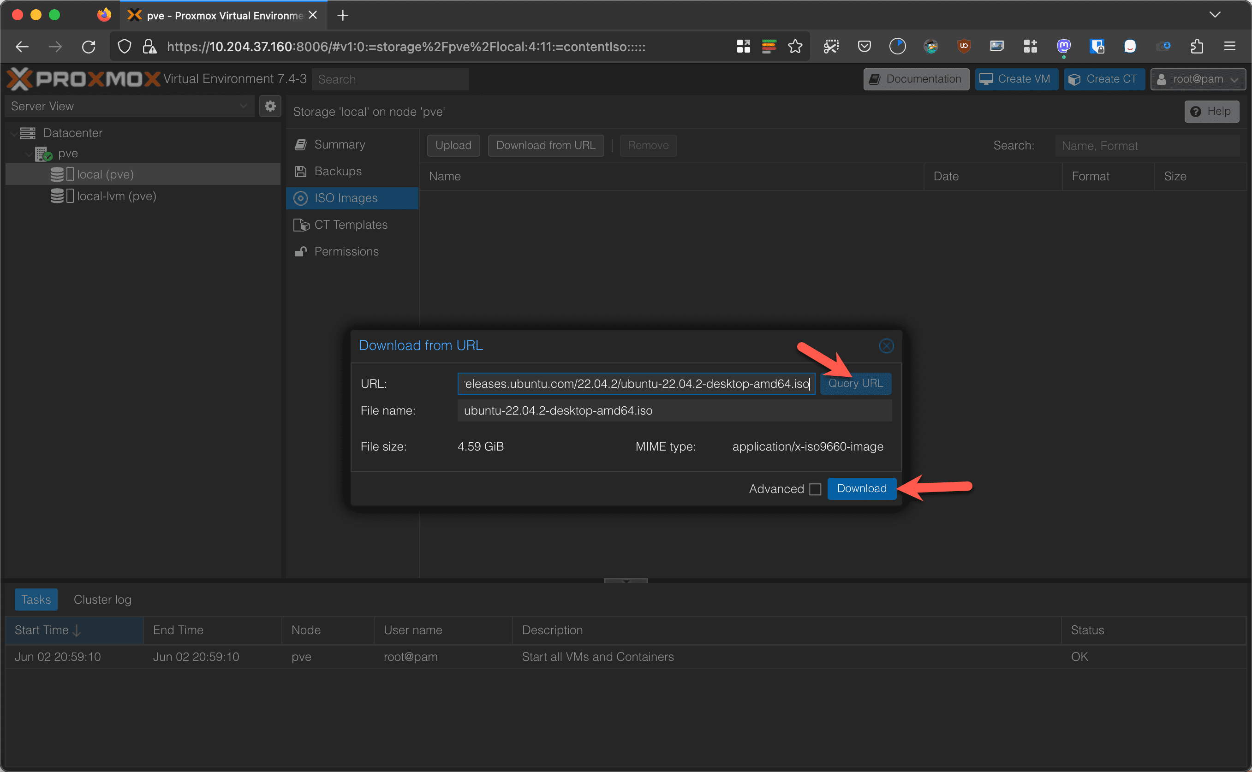The height and width of the screenshot is (772, 1252).
Task: Open Firefox hamburger menu
Action: click(x=1230, y=47)
